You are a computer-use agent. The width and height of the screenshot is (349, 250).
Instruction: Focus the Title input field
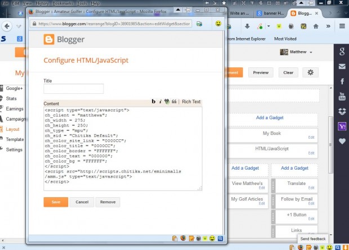(x=73, y=89)
